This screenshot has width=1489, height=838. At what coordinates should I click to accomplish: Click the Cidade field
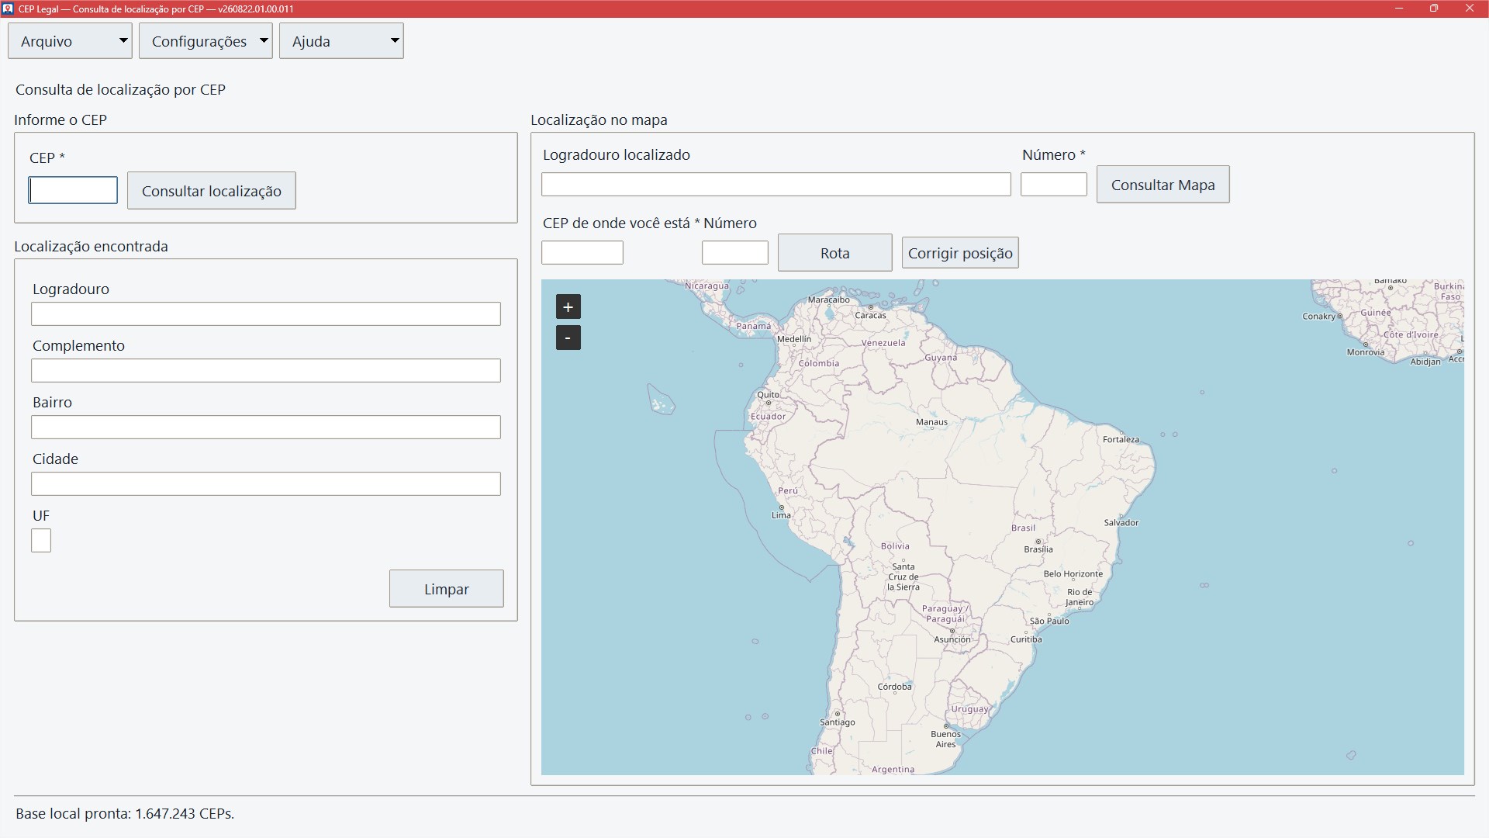266,484
